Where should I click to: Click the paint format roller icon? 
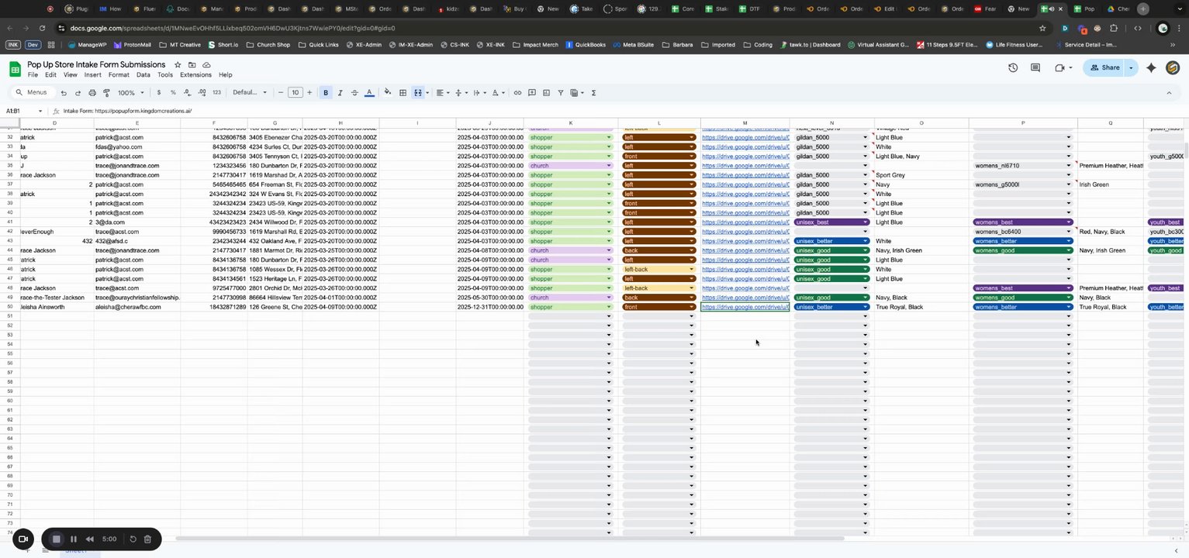106,93
